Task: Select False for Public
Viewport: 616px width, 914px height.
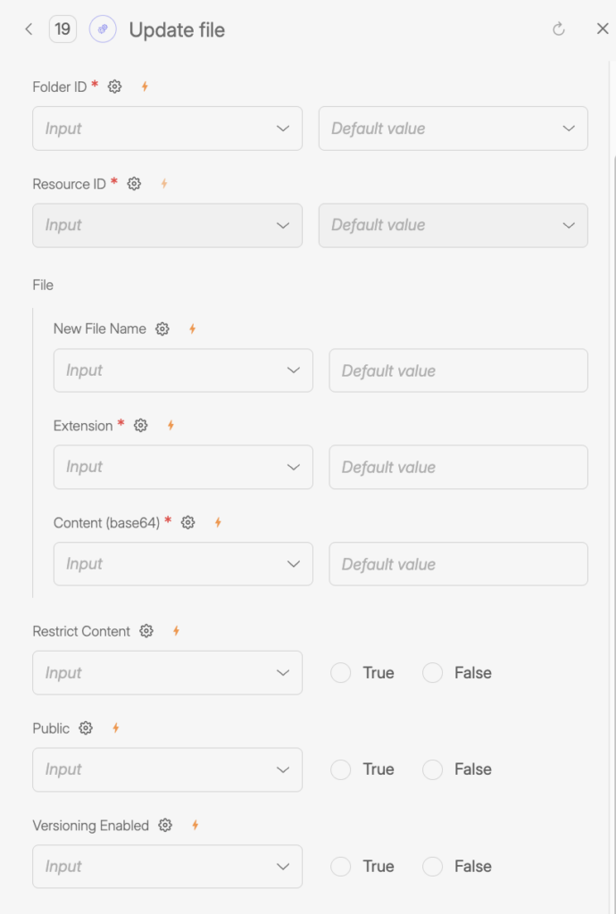Action: [x=432, y=769]
